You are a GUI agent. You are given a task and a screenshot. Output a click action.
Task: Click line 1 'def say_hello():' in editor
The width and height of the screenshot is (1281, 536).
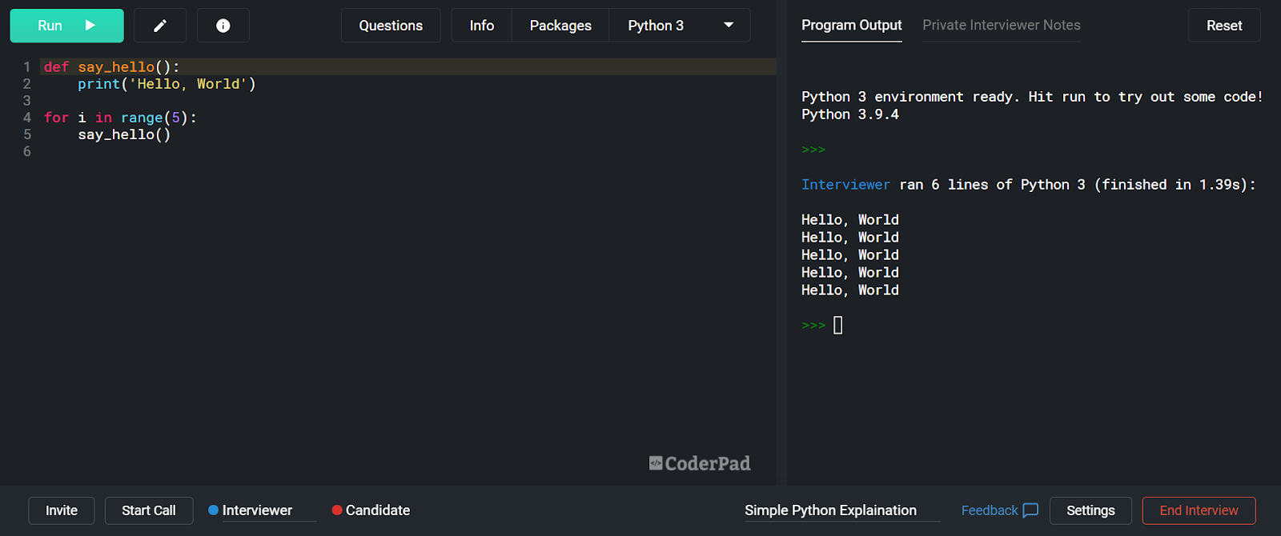tap(112, 67)
